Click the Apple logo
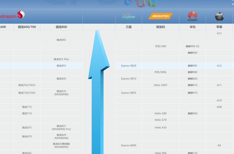 pos(219,16)
